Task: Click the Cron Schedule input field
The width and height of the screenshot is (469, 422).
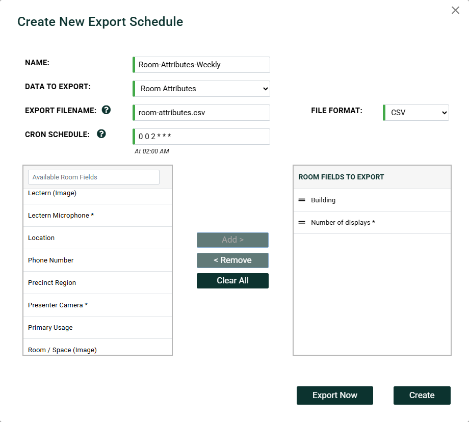Action: click(x=201, y=137)
